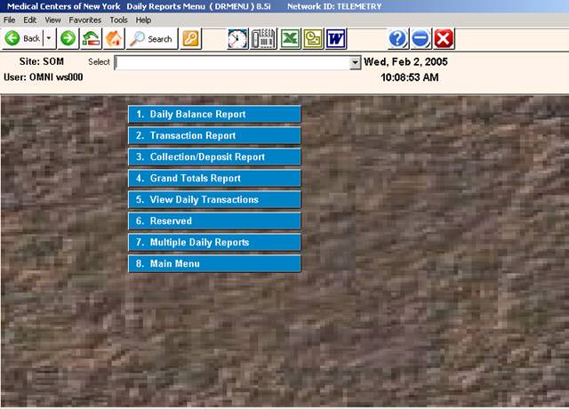Return to Main Menu
This screenshot has height=410, width=569.
click(x=215, y=263)
